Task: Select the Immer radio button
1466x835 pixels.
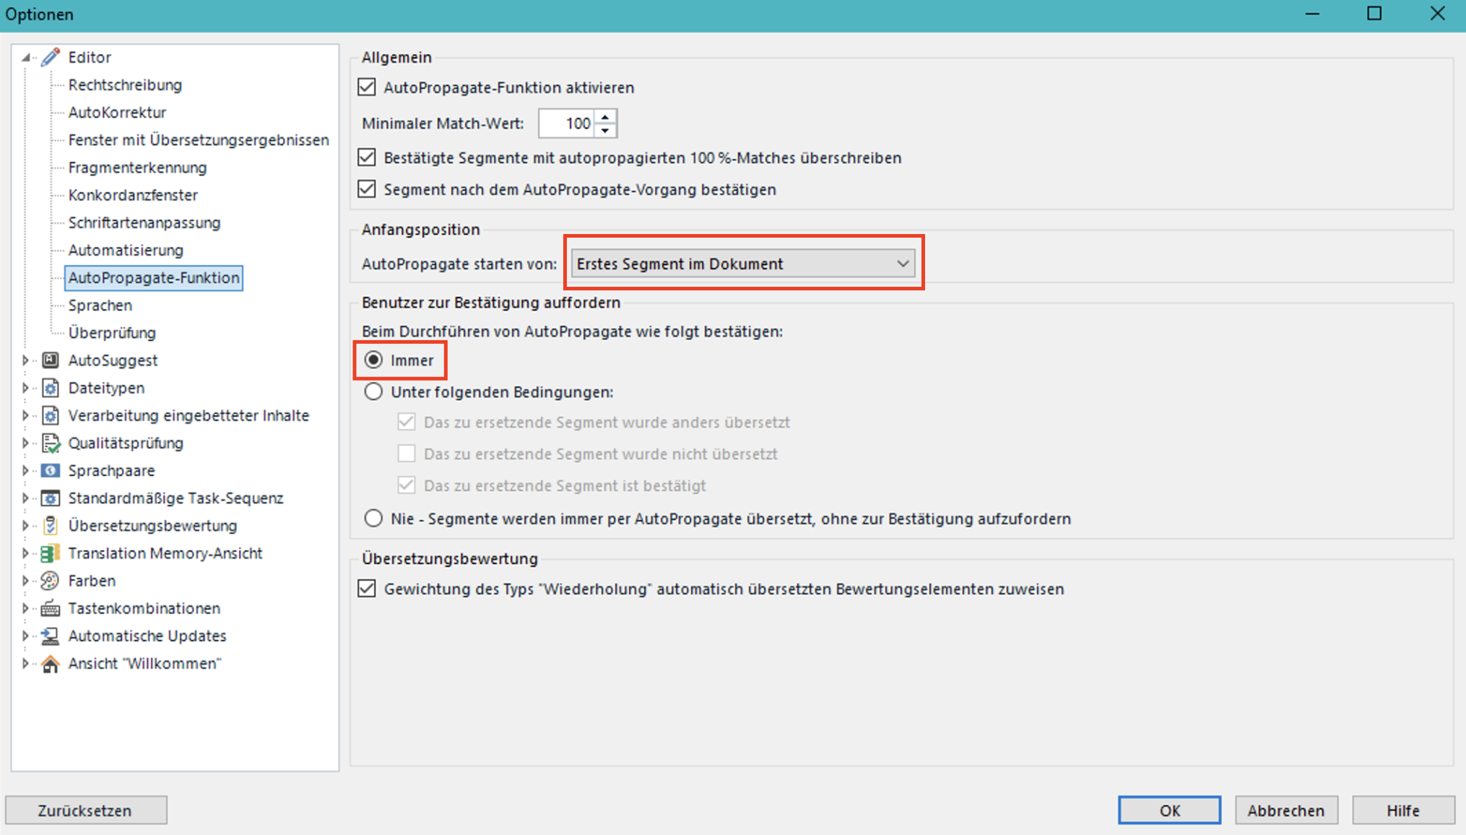Action: coord(373,360)
